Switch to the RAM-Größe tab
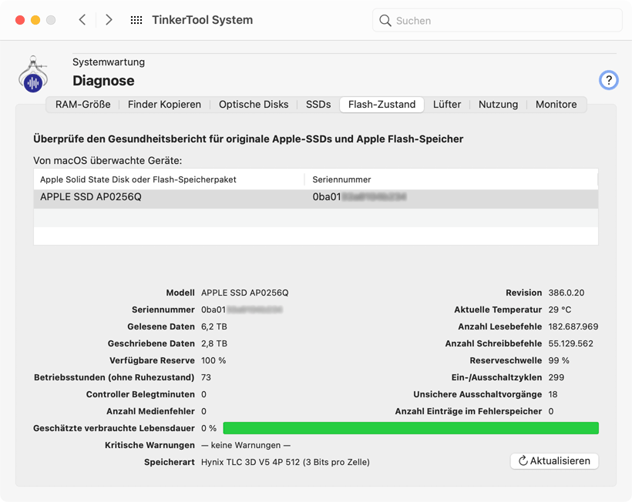This screenshot has width=632, height=502. click(83, 104)
